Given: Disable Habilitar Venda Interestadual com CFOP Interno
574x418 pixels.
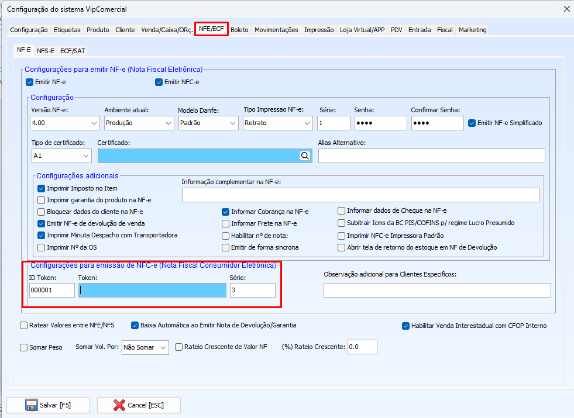Looking at the screenshot, I should 406,326.
